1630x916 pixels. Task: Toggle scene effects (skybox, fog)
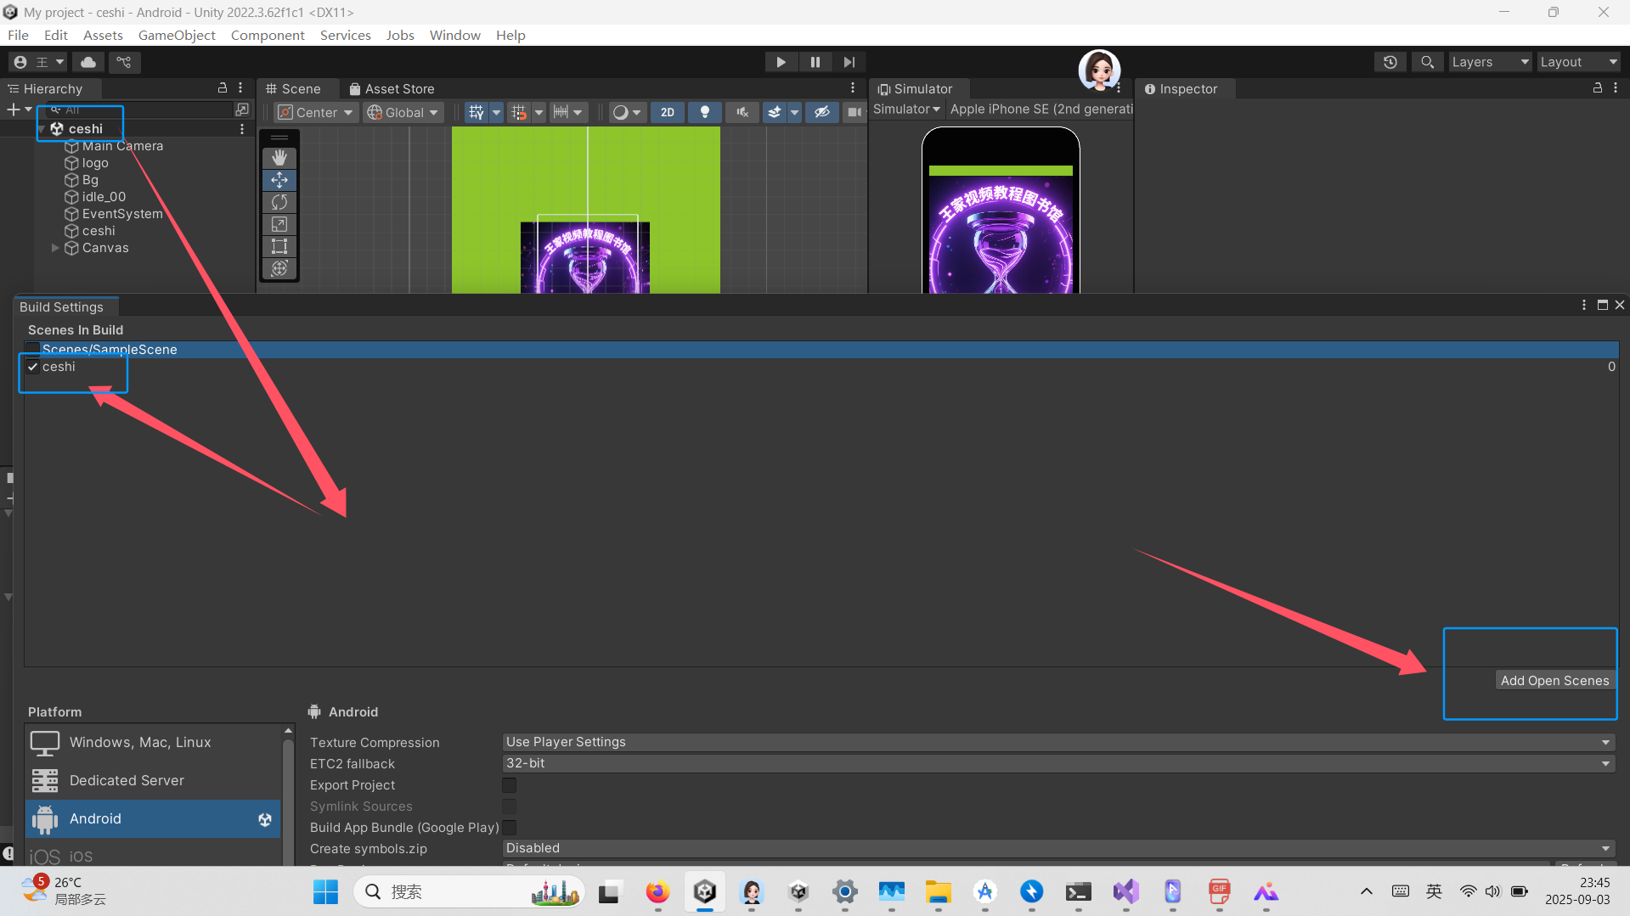pyautogui.click(x=774, y=112)
